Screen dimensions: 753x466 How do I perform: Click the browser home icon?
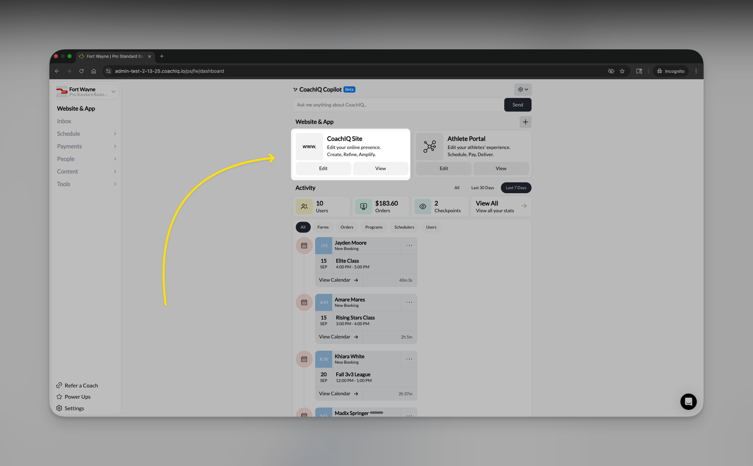(94, 71)
